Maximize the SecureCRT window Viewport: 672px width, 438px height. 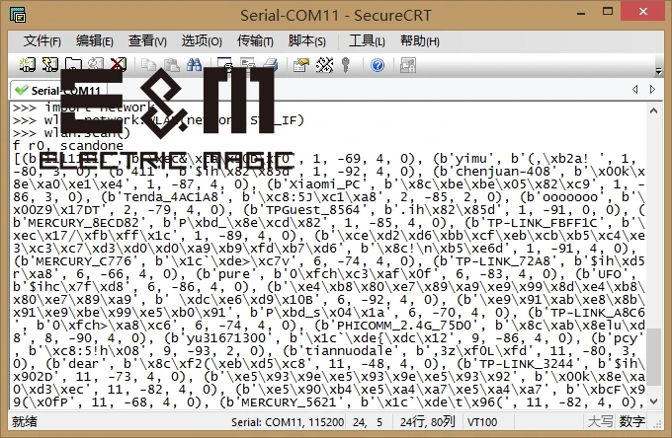[608, 12]
